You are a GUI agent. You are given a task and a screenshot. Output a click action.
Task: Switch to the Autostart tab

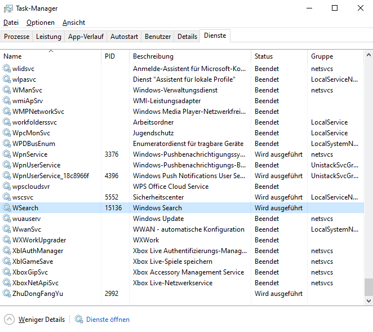pyautogui.click(x=124, y=37)
